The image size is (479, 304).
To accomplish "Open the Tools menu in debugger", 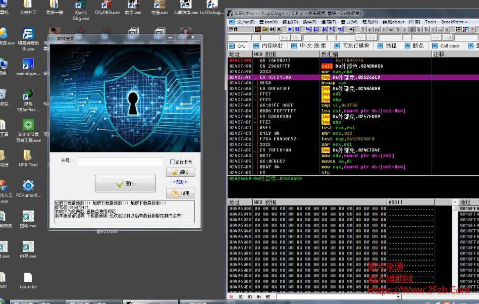I will (431, 22).
